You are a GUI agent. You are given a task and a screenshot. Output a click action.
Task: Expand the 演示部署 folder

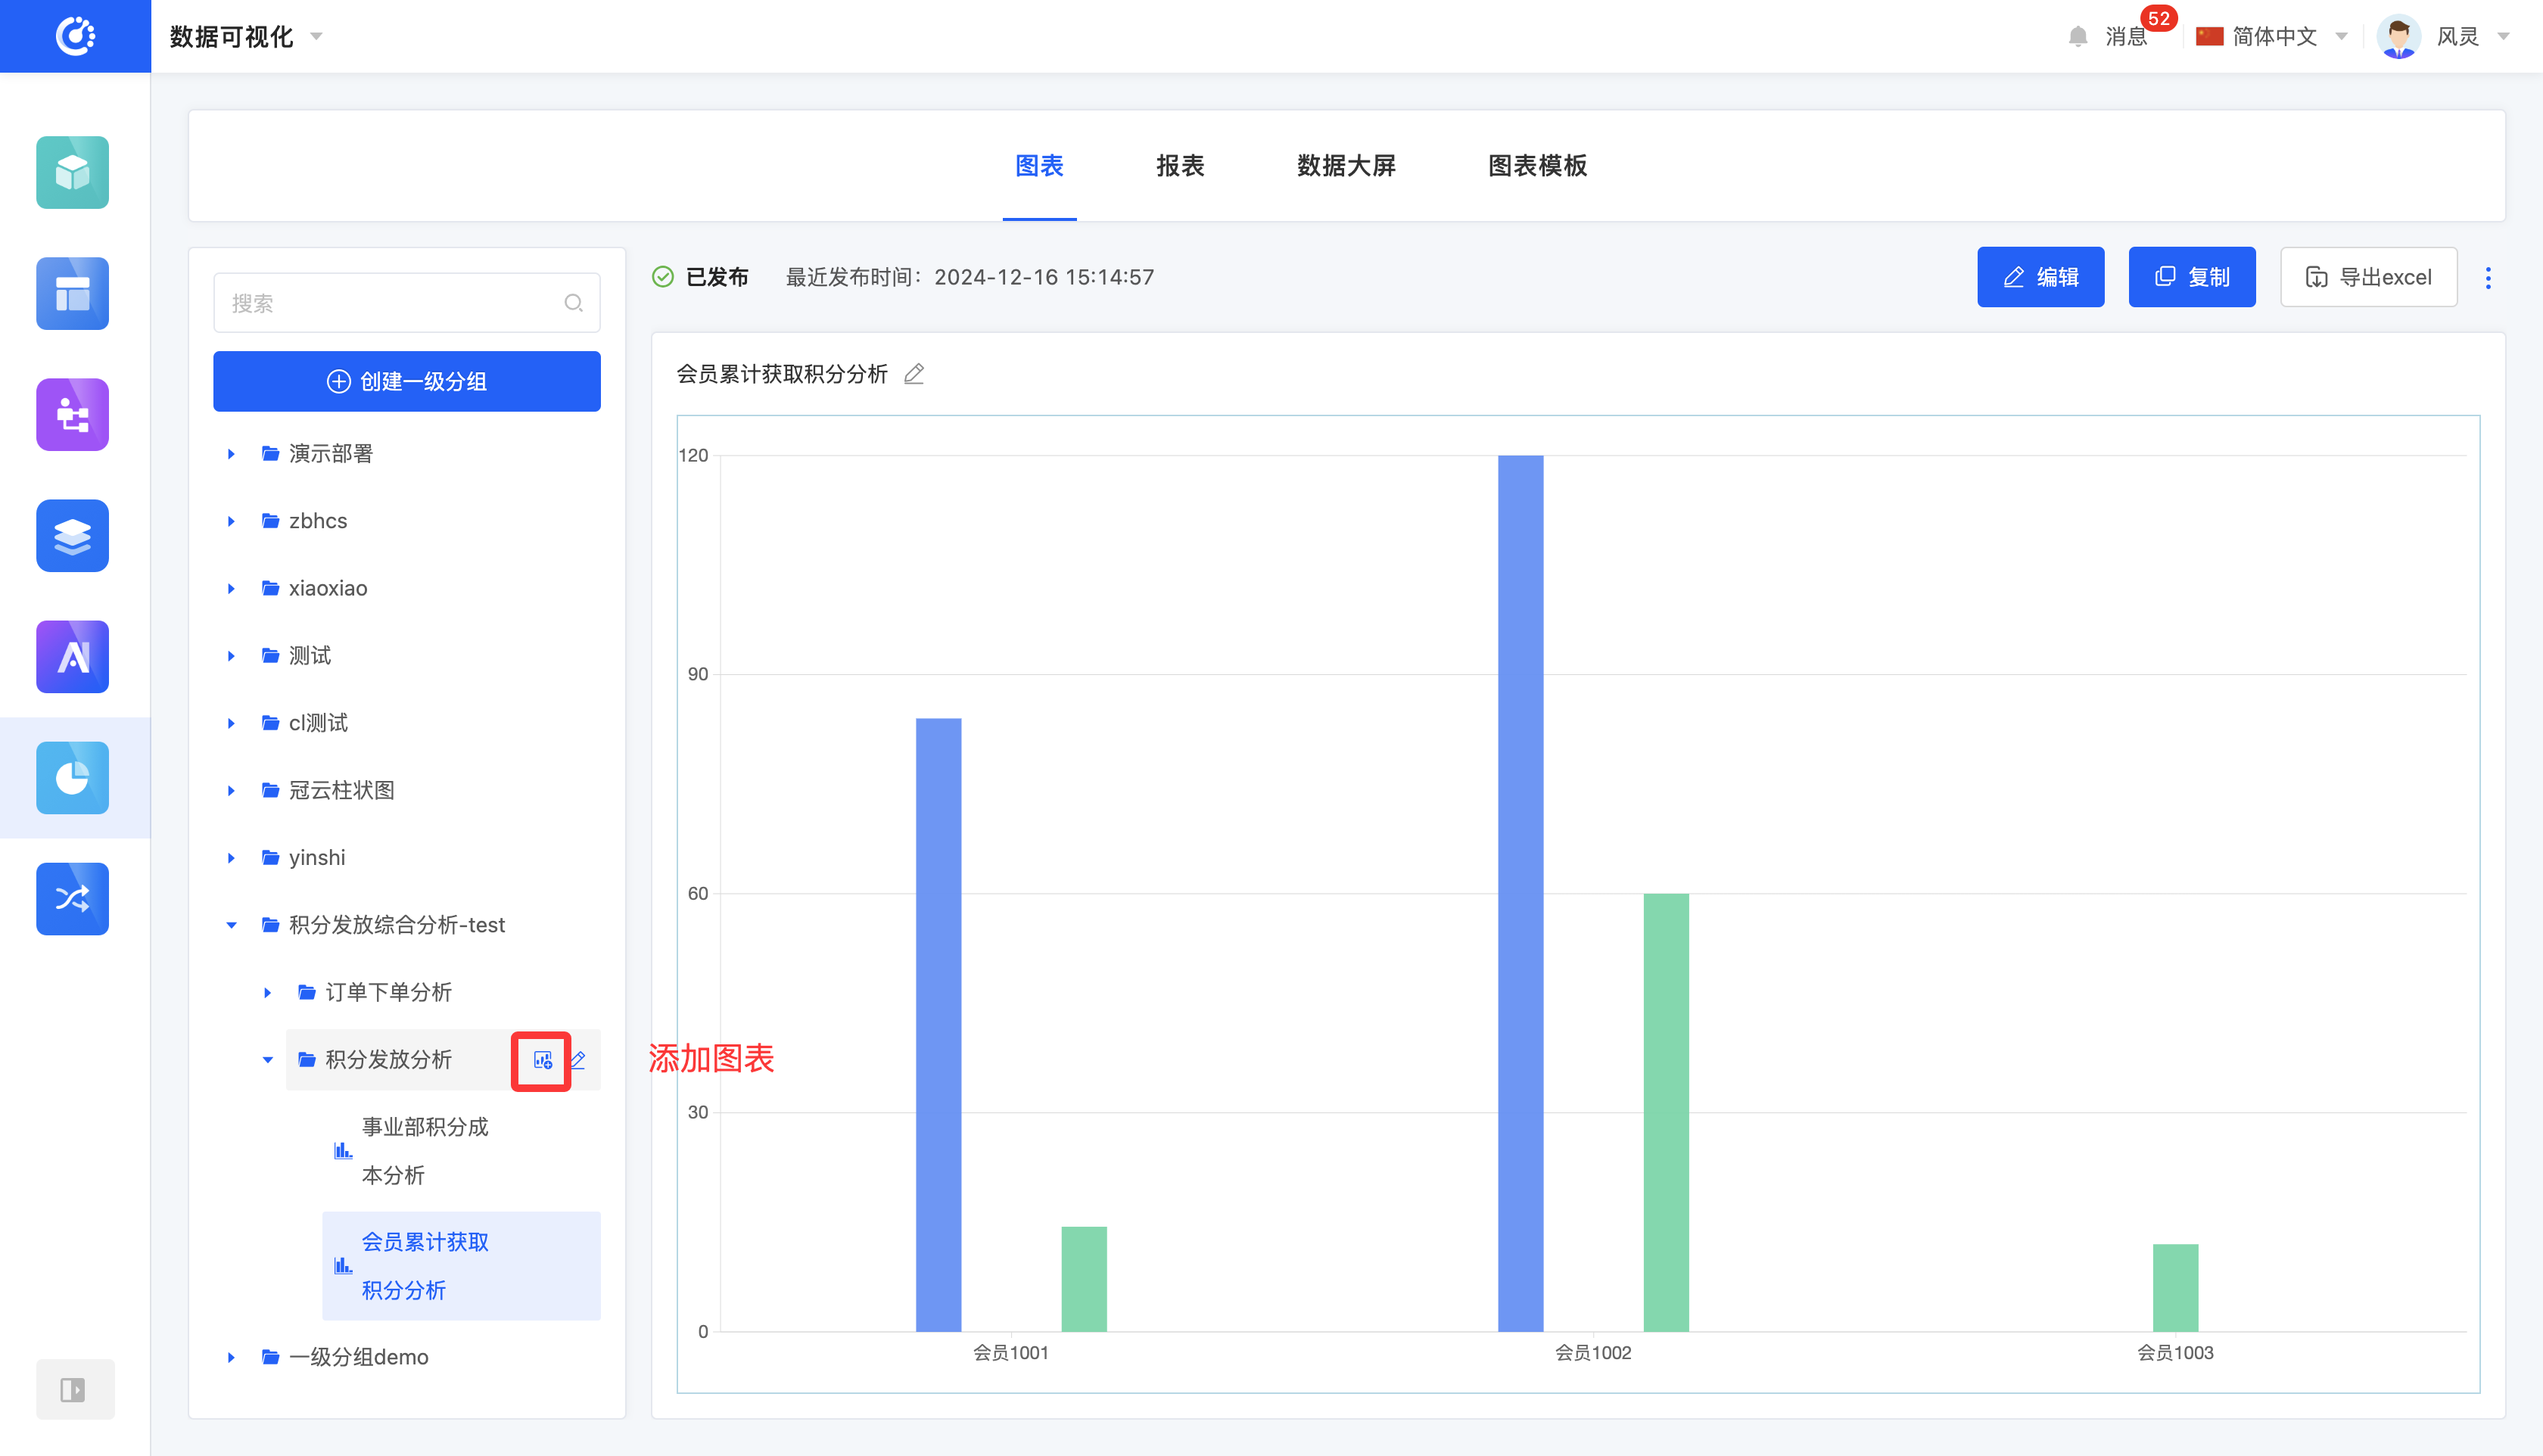pos(231,454)
